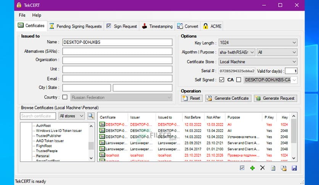The height and width of the screenshot is (185, 319).
Task: Click the export certificate icon with the lock
Action: click(x=284, y=168)
